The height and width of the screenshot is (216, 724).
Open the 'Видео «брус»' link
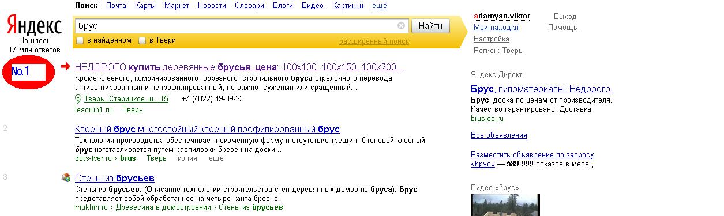[495, 188]
